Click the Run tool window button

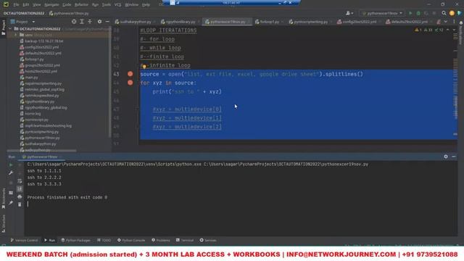pos(50,240)
